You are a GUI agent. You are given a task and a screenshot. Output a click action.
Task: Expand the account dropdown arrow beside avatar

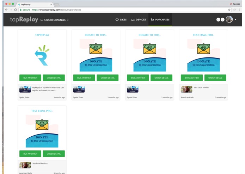tap(235, 19)
